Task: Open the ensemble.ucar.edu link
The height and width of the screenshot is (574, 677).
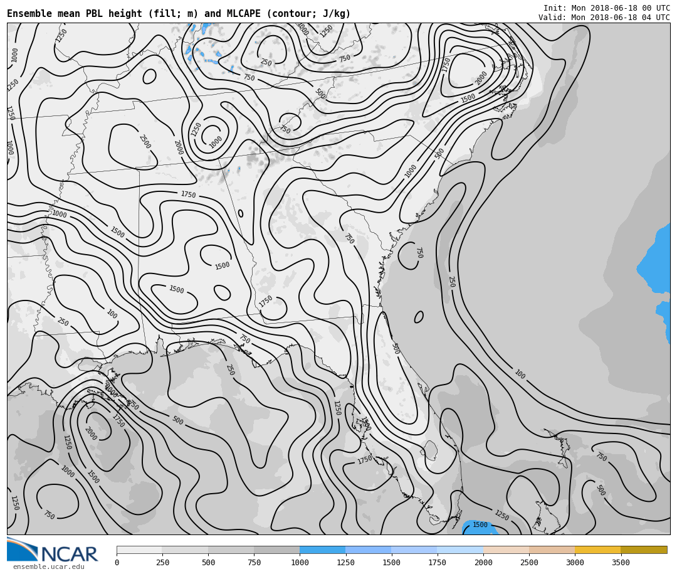Action: [x=48, y=567]
